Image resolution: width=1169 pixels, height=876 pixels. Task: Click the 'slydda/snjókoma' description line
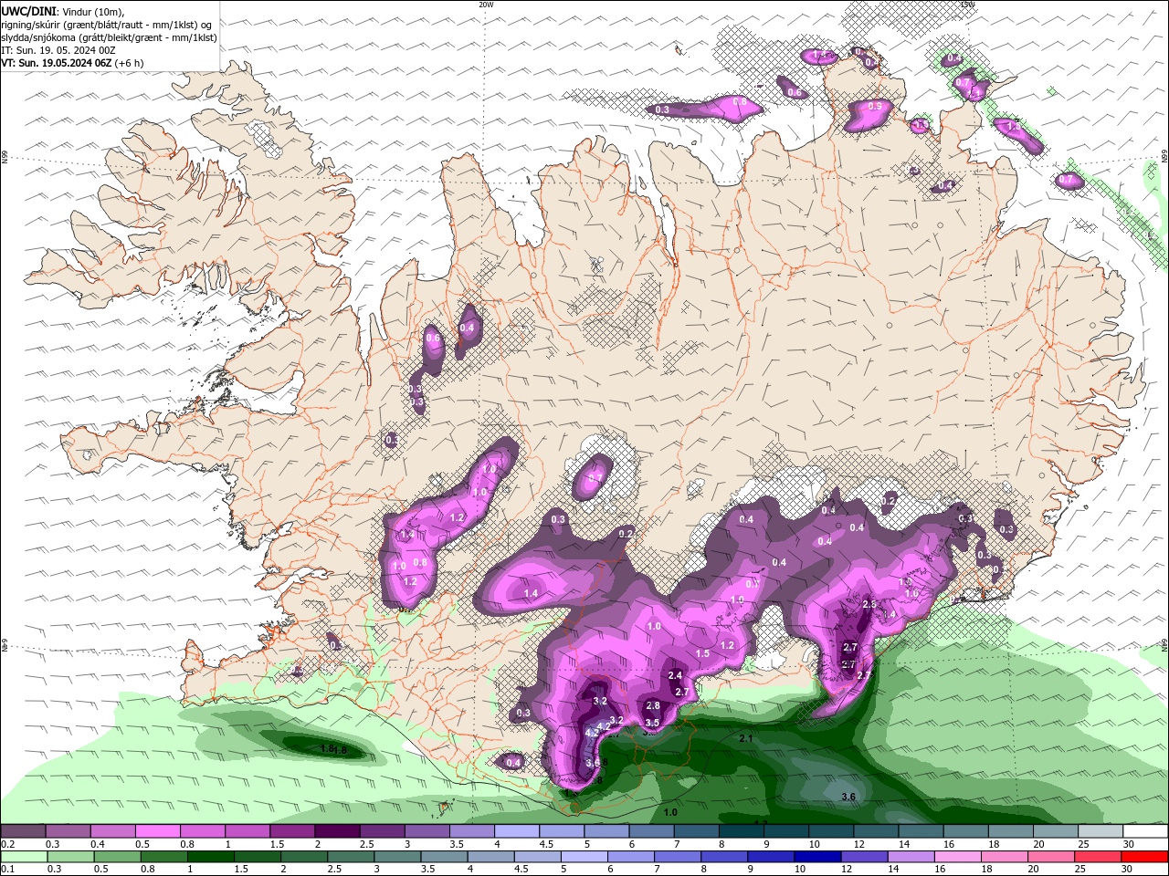(x=109, y=37)
